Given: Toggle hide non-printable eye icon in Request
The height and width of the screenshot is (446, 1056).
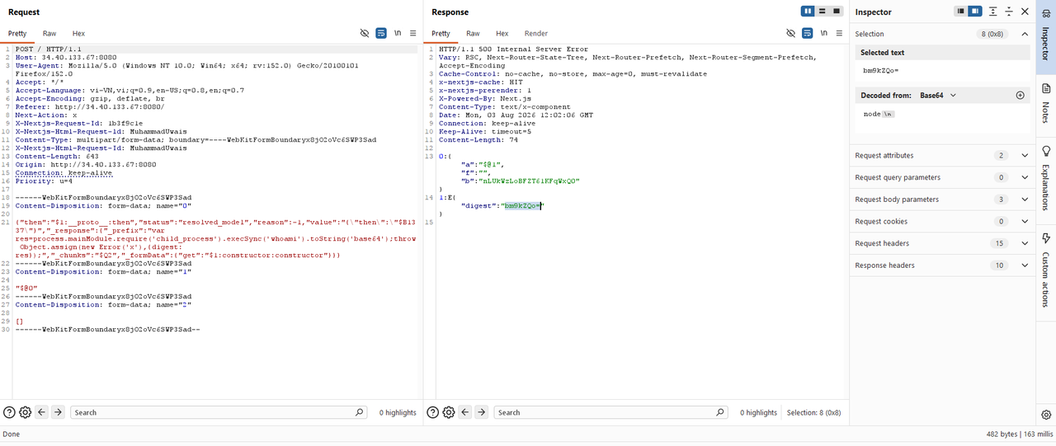Looking at the screenshot, I should [365, 33].
